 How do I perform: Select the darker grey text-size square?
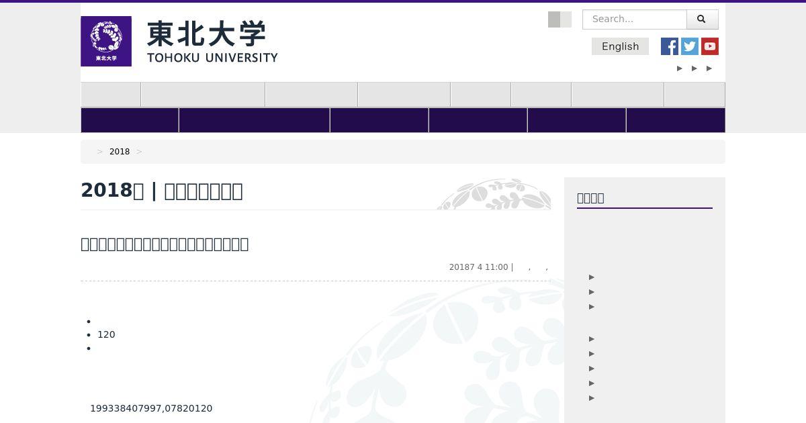pyautogui.click(x=554, y=19)
